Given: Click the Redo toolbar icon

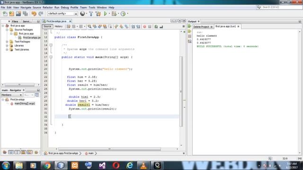Looking at the screenshot, I should point(41,14).
